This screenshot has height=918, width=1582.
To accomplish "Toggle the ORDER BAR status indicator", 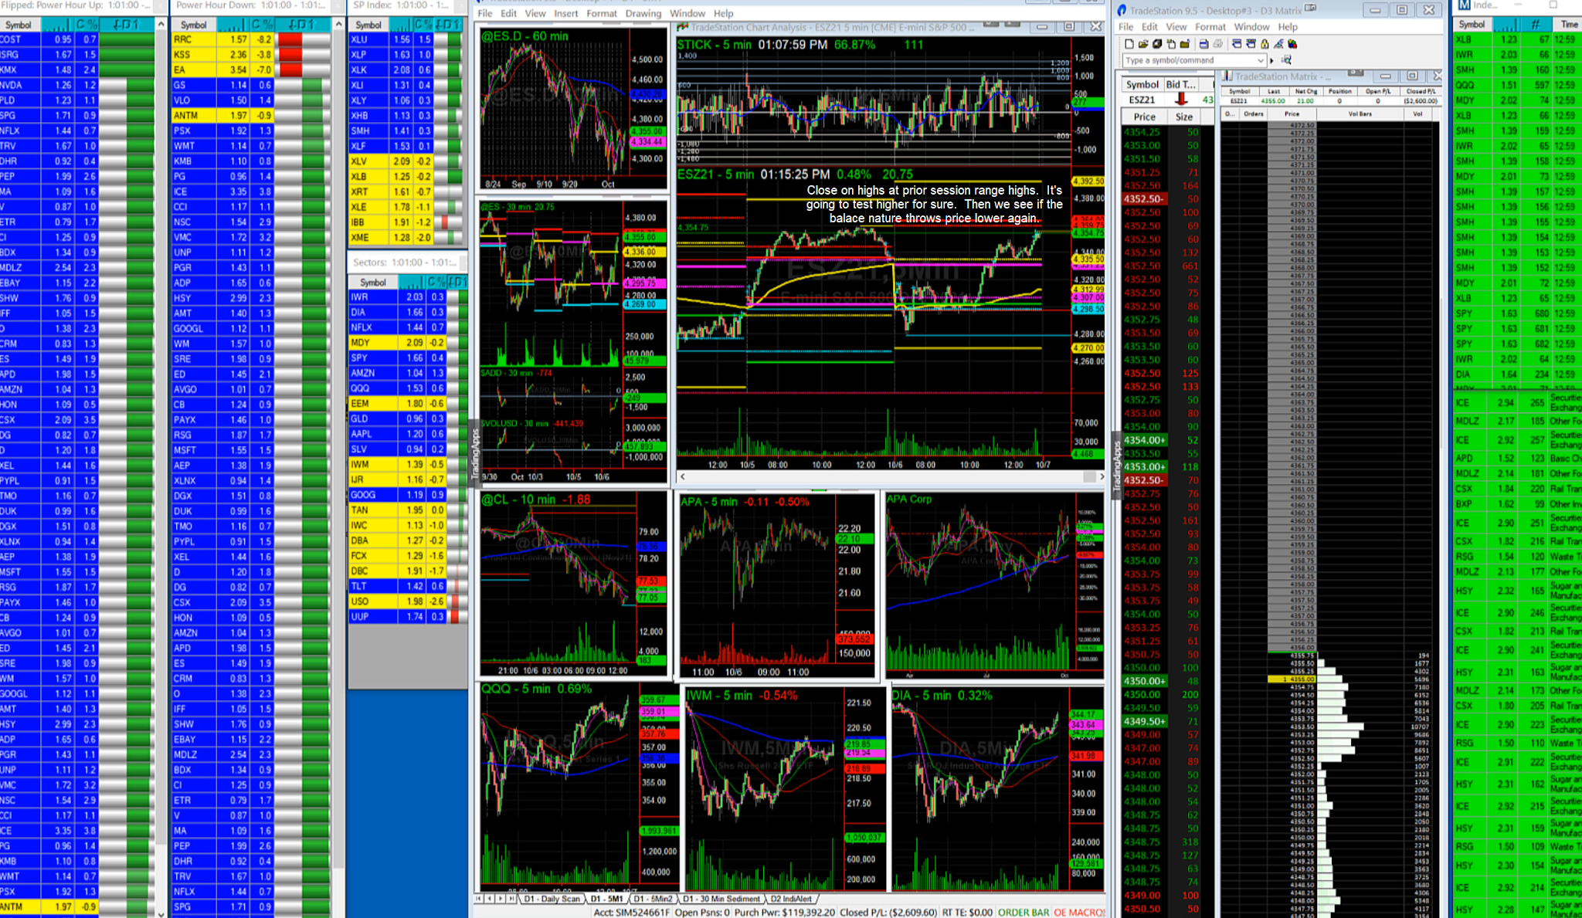I will (x=1024, y=912).
